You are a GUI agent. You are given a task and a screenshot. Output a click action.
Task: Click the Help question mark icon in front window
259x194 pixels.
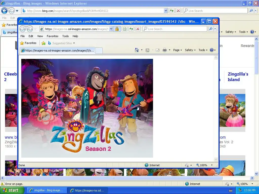coord(212,50)
